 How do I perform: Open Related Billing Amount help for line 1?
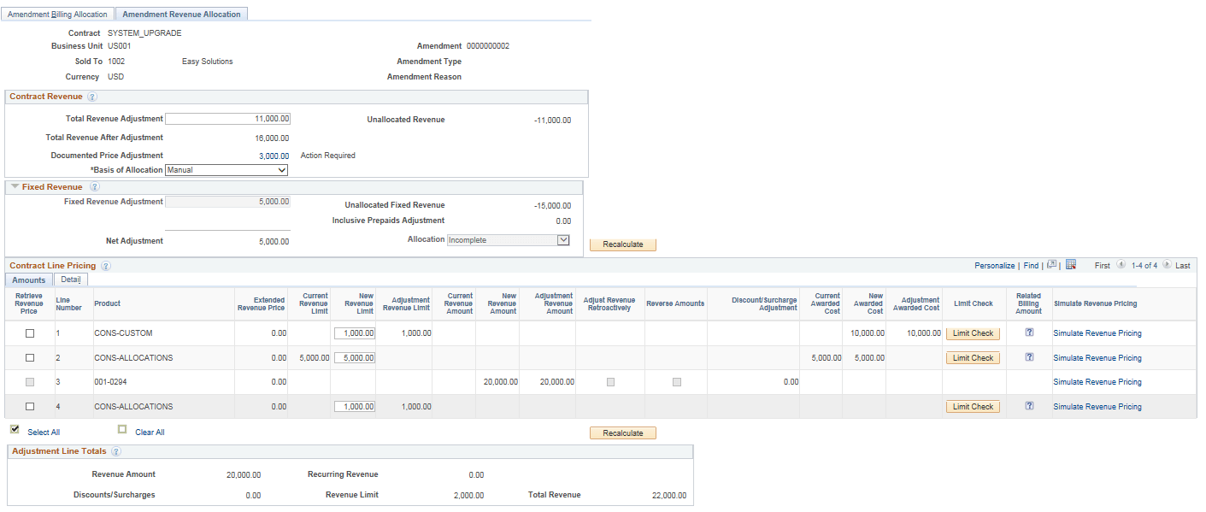point(1029,333)
